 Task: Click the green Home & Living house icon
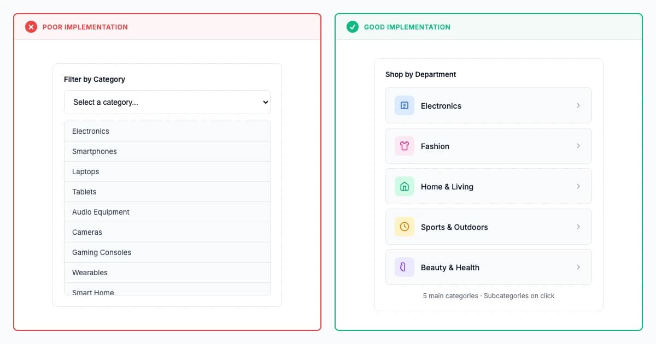tap(405, 186)
